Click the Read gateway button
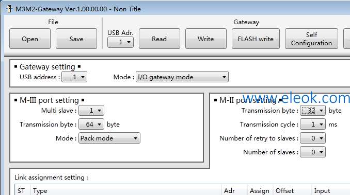The width and height of the screenshot is (350, 195). [x=160, y=39]
